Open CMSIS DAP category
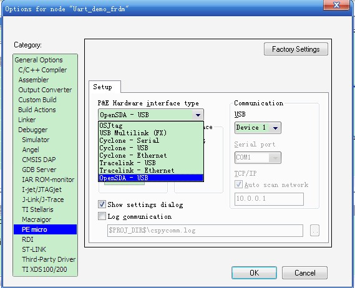 [x=39, y=160]
